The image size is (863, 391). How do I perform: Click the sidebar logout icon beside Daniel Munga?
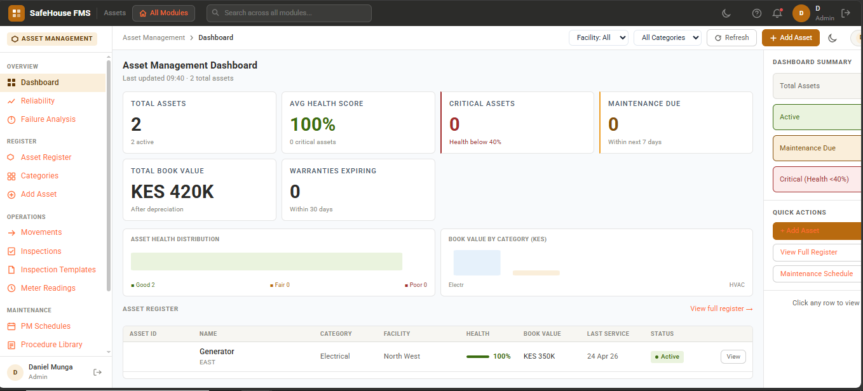[97, 372]
